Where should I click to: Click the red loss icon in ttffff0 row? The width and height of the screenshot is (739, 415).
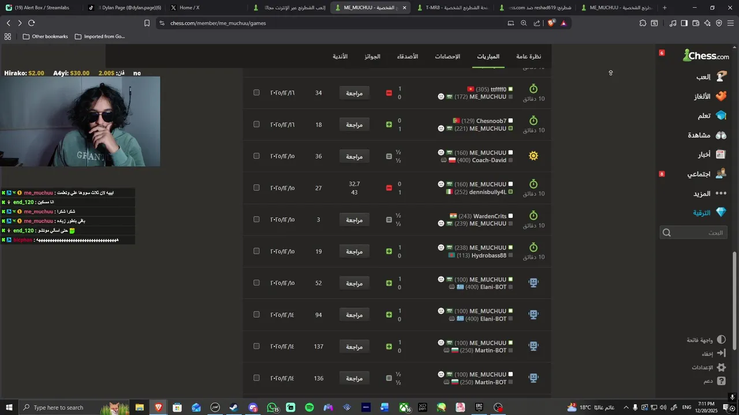[389, 93]
